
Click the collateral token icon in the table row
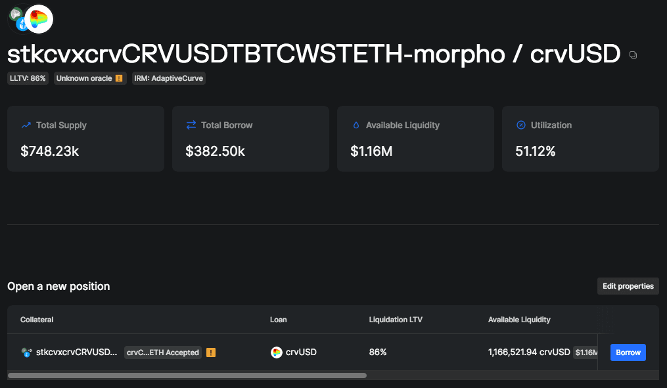26,352
